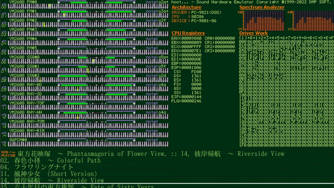Adjust the L-R pan slider for SSG#1
The height and width of the screenshot is (188, 334).
click(x=96, y=67)
